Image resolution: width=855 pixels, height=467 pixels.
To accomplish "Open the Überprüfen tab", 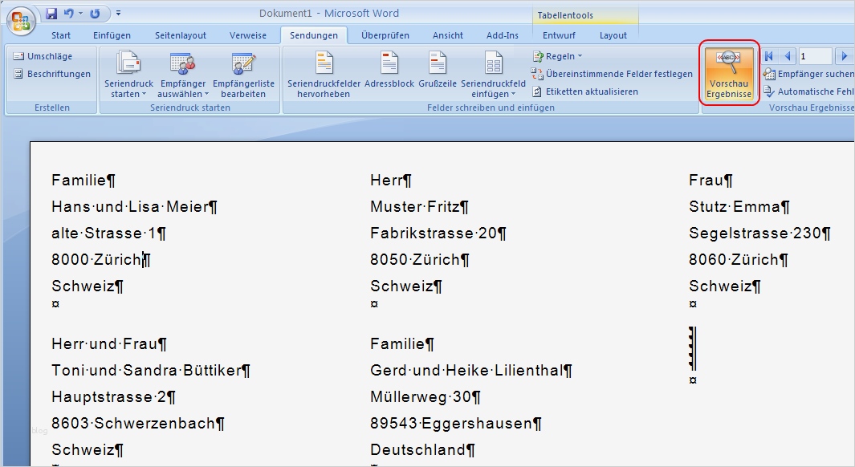I will tap(385, 35).
